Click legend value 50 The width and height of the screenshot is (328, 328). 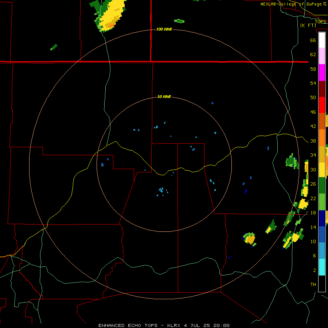pyautogui.click(x=313, y=97)
